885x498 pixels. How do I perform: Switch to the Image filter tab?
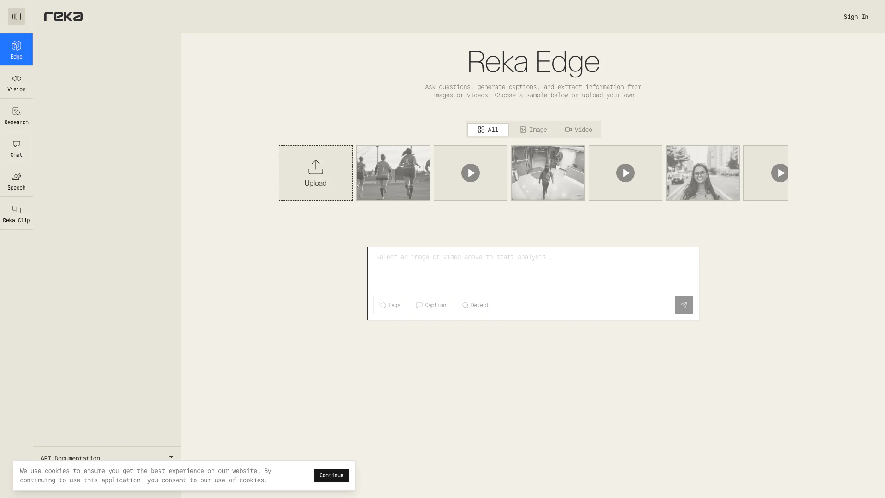533,130
